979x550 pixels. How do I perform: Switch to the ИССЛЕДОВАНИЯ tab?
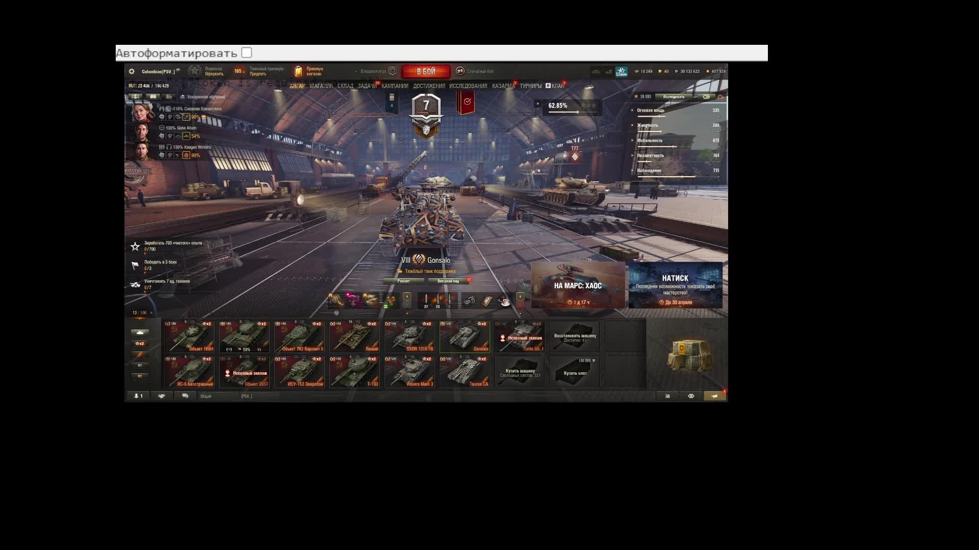[468, 86]
